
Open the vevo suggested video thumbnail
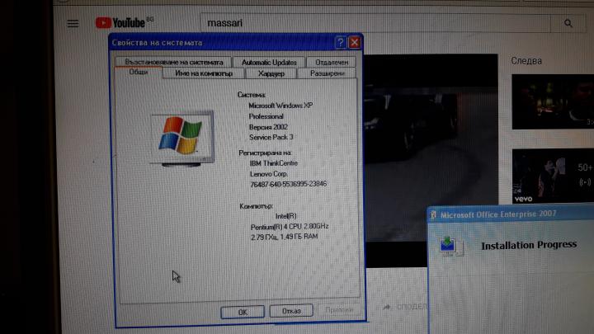(x=553, y=176)
